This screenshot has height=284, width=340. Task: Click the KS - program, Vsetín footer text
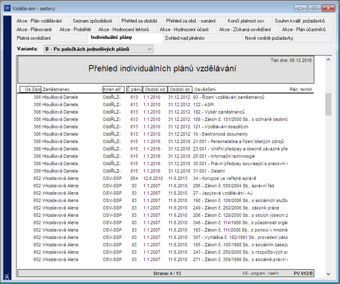tap(261, 274)
